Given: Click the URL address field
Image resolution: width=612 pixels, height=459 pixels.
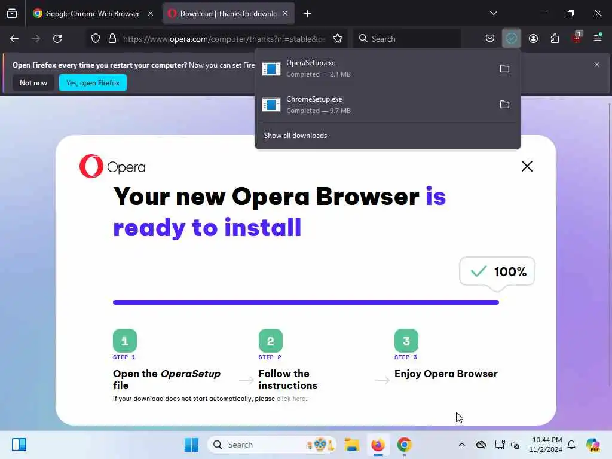Looking at the screenshot, I should pyautogui.click(x=224, y=39).
